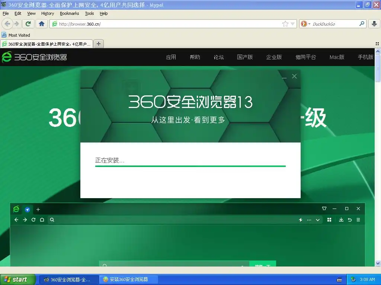Bookmark this page with the star icon
The image size is (381, 285).
(285, 24)
